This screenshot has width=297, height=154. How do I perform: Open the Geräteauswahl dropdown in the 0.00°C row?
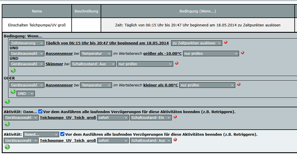(27, 85)
